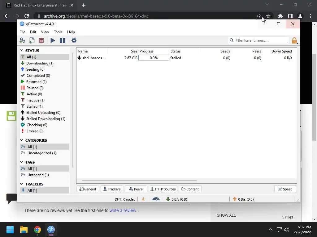Click the green download speed status
The image size is (317, 237).
tap(176, 199)
